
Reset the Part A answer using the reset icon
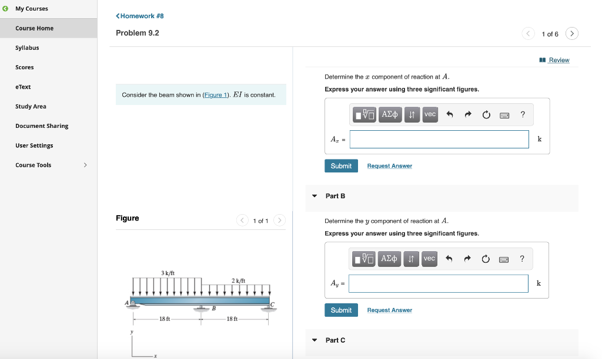(x=486, y=114)
